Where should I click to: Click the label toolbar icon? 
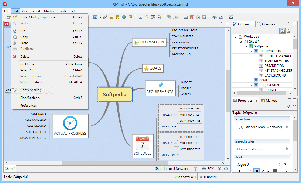[x=111, y=17]
